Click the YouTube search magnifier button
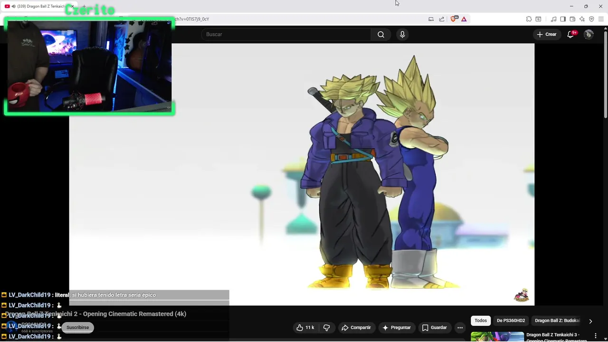 [381, 34]
